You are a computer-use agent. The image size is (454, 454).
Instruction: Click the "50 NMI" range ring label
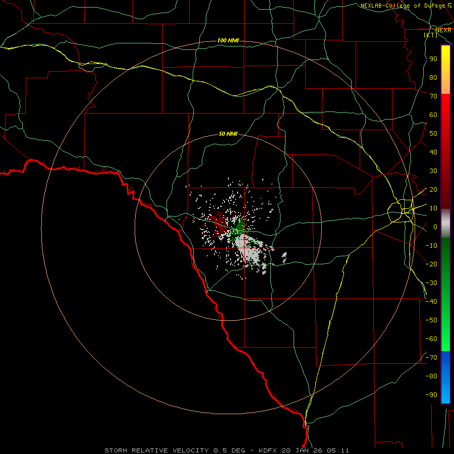[x=228, y=134]
